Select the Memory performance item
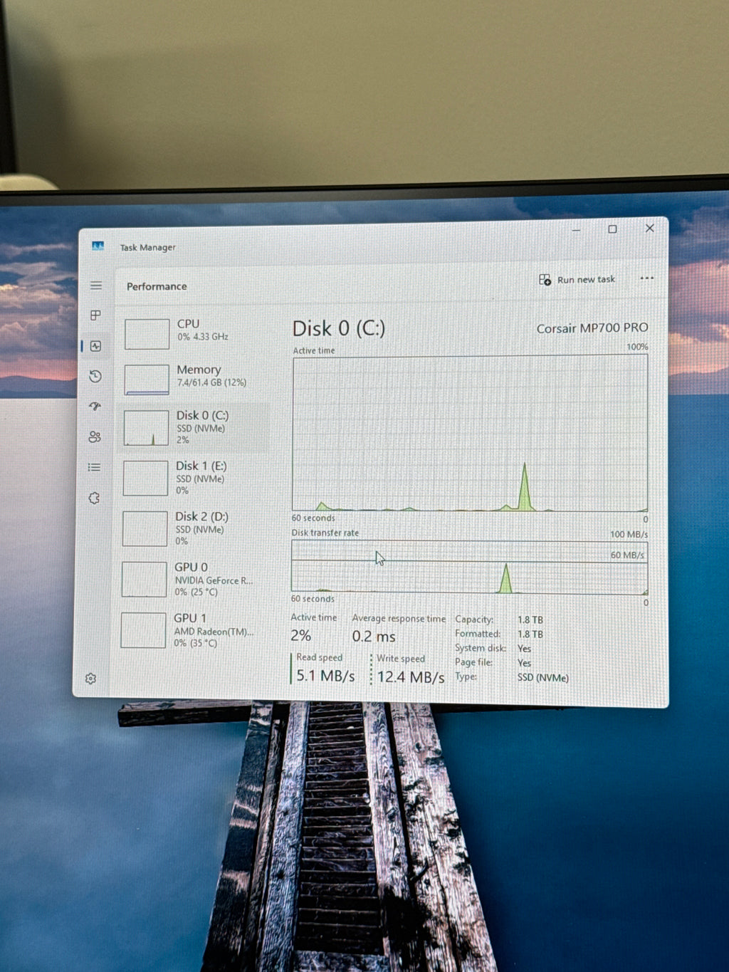Image resolution: width=729 pixels, height=972 pixels. point(193,378)
